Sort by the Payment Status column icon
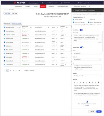The width and height of the screenshot is (104, 116). [68, 27]
